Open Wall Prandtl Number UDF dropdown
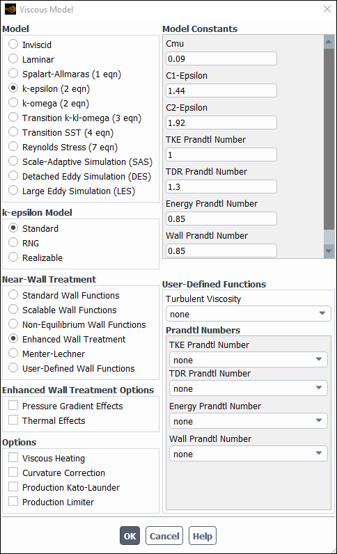Image resolution: width=337 pixels, height=554 pixels. 249,454
